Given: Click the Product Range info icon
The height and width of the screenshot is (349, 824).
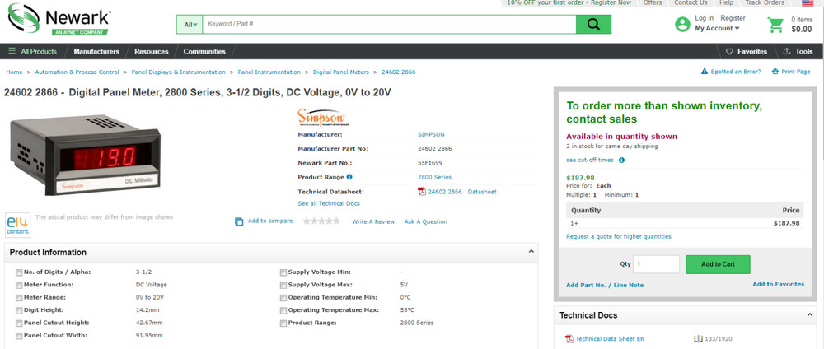Looking at the screenshot, I should click(349, 177).
